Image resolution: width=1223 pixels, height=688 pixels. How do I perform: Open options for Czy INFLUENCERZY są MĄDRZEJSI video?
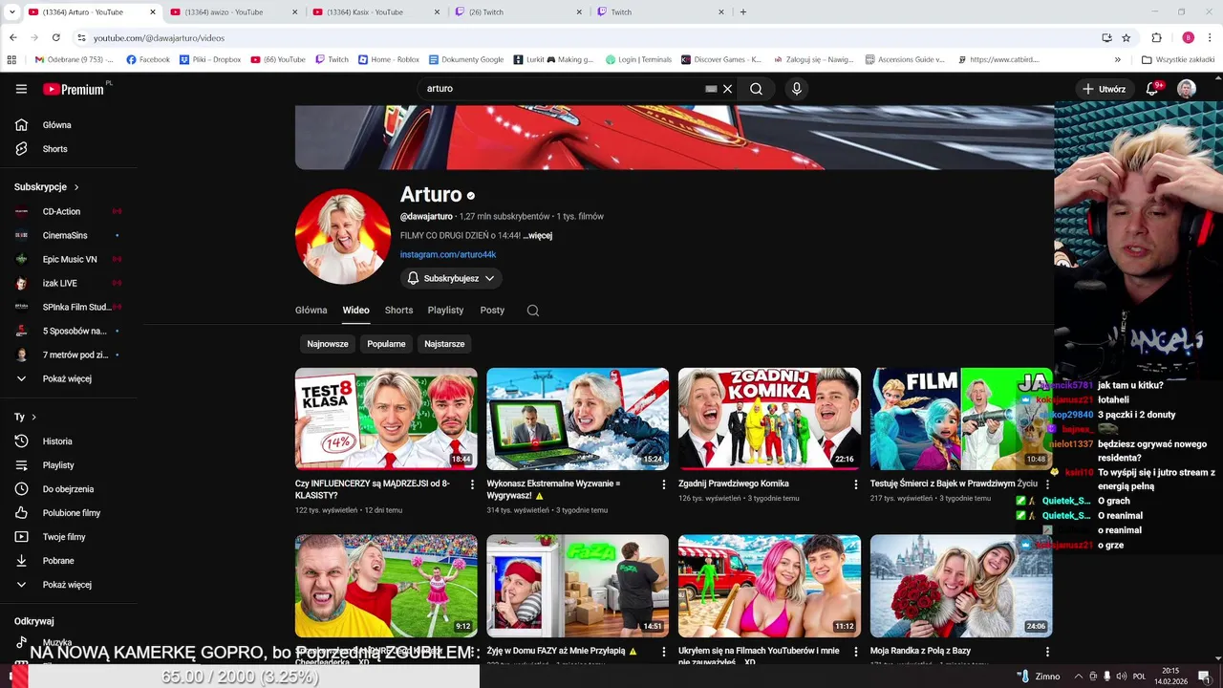pos(472,484)
